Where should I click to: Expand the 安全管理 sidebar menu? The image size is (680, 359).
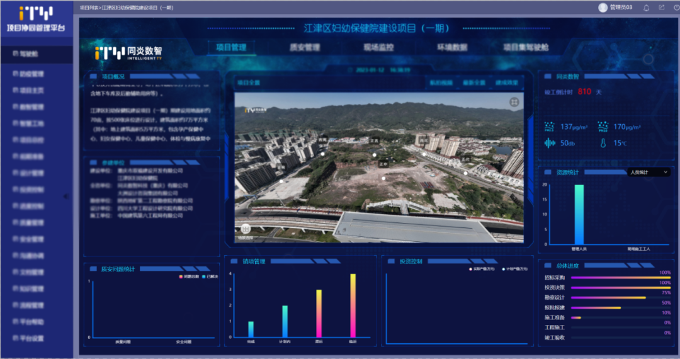16,239
